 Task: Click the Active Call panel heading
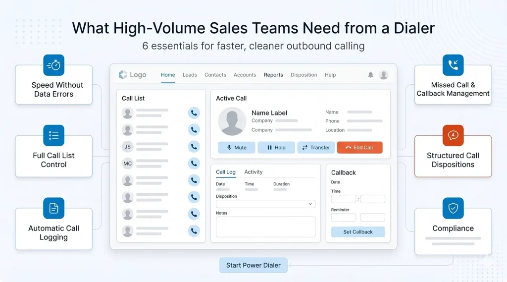pyautogui.click(x=231, y=98)
